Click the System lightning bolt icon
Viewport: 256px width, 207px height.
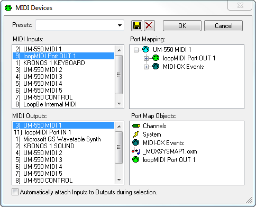pos(136,134)
